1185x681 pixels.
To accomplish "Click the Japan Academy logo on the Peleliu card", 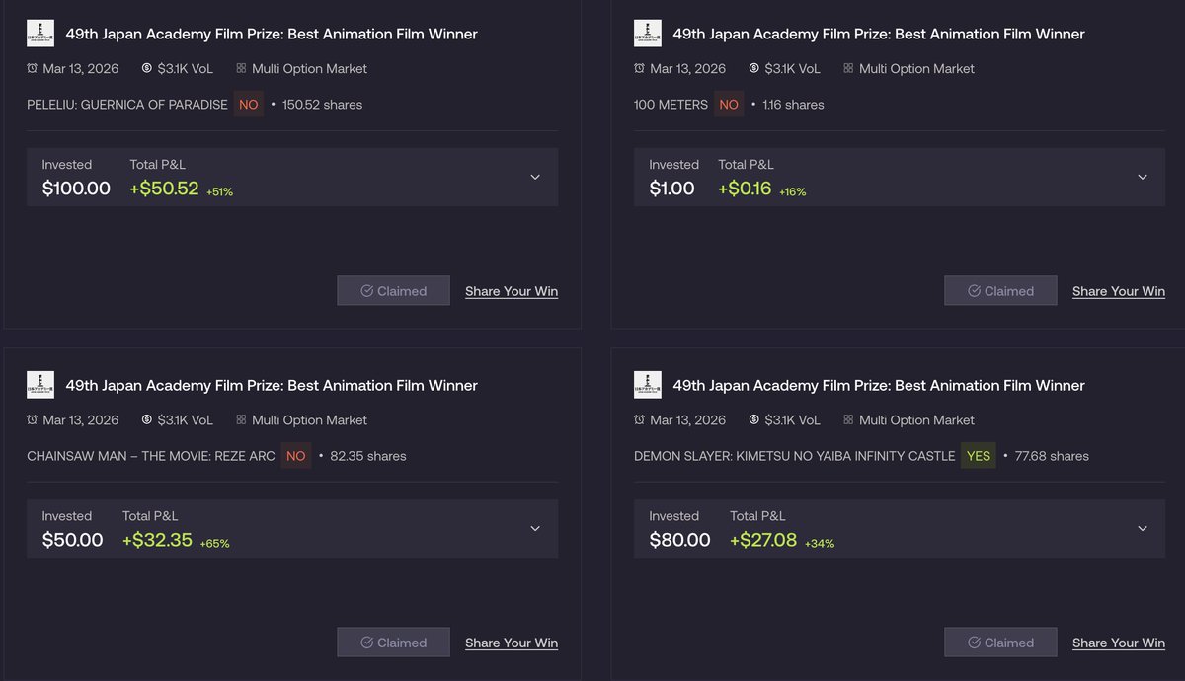I will (40, 34).
